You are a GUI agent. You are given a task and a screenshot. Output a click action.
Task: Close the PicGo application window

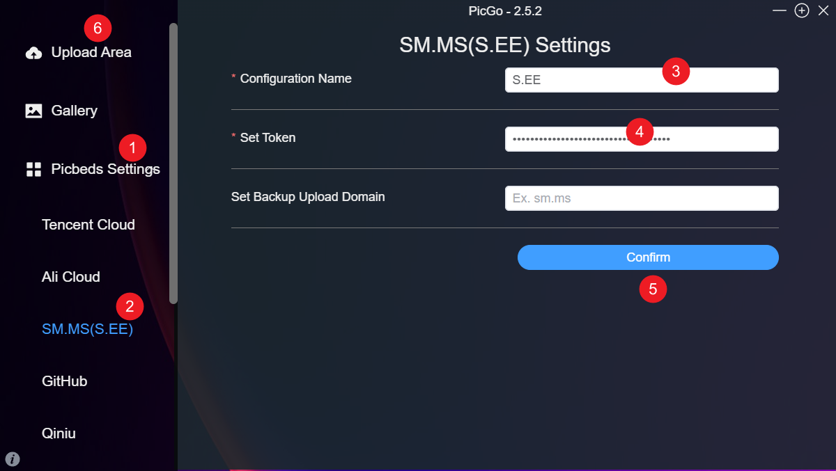[x=823, y=10]
